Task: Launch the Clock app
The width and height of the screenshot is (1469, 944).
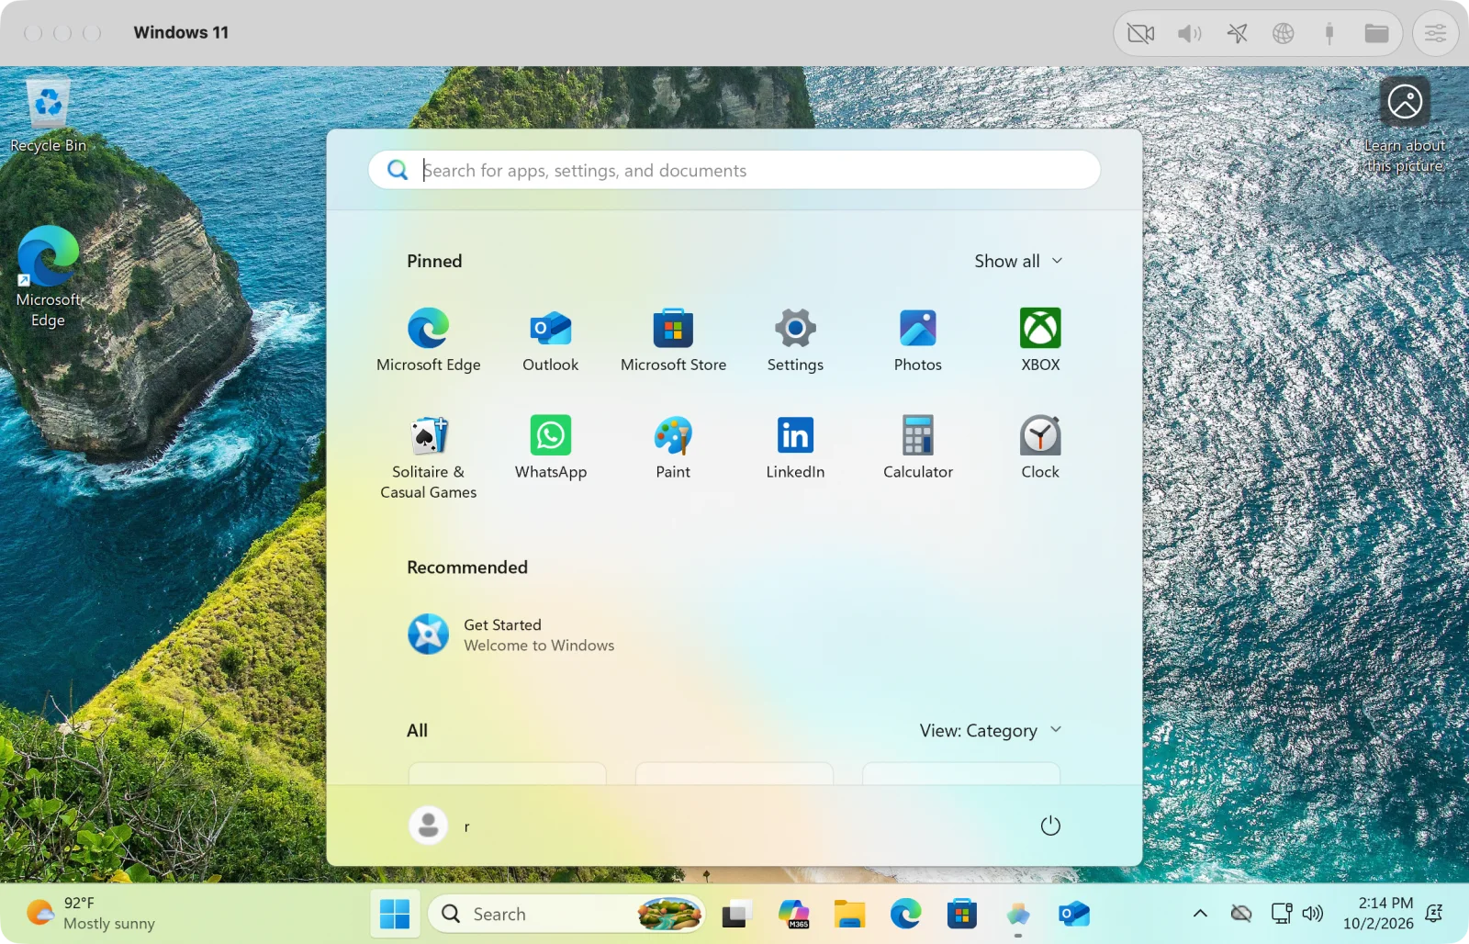Action: pyautogui.click(x=1040, y=447)
